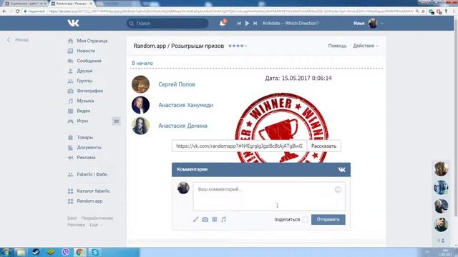
Task: Open Chrome from taskbar
Action: click(x=79, y=252)
